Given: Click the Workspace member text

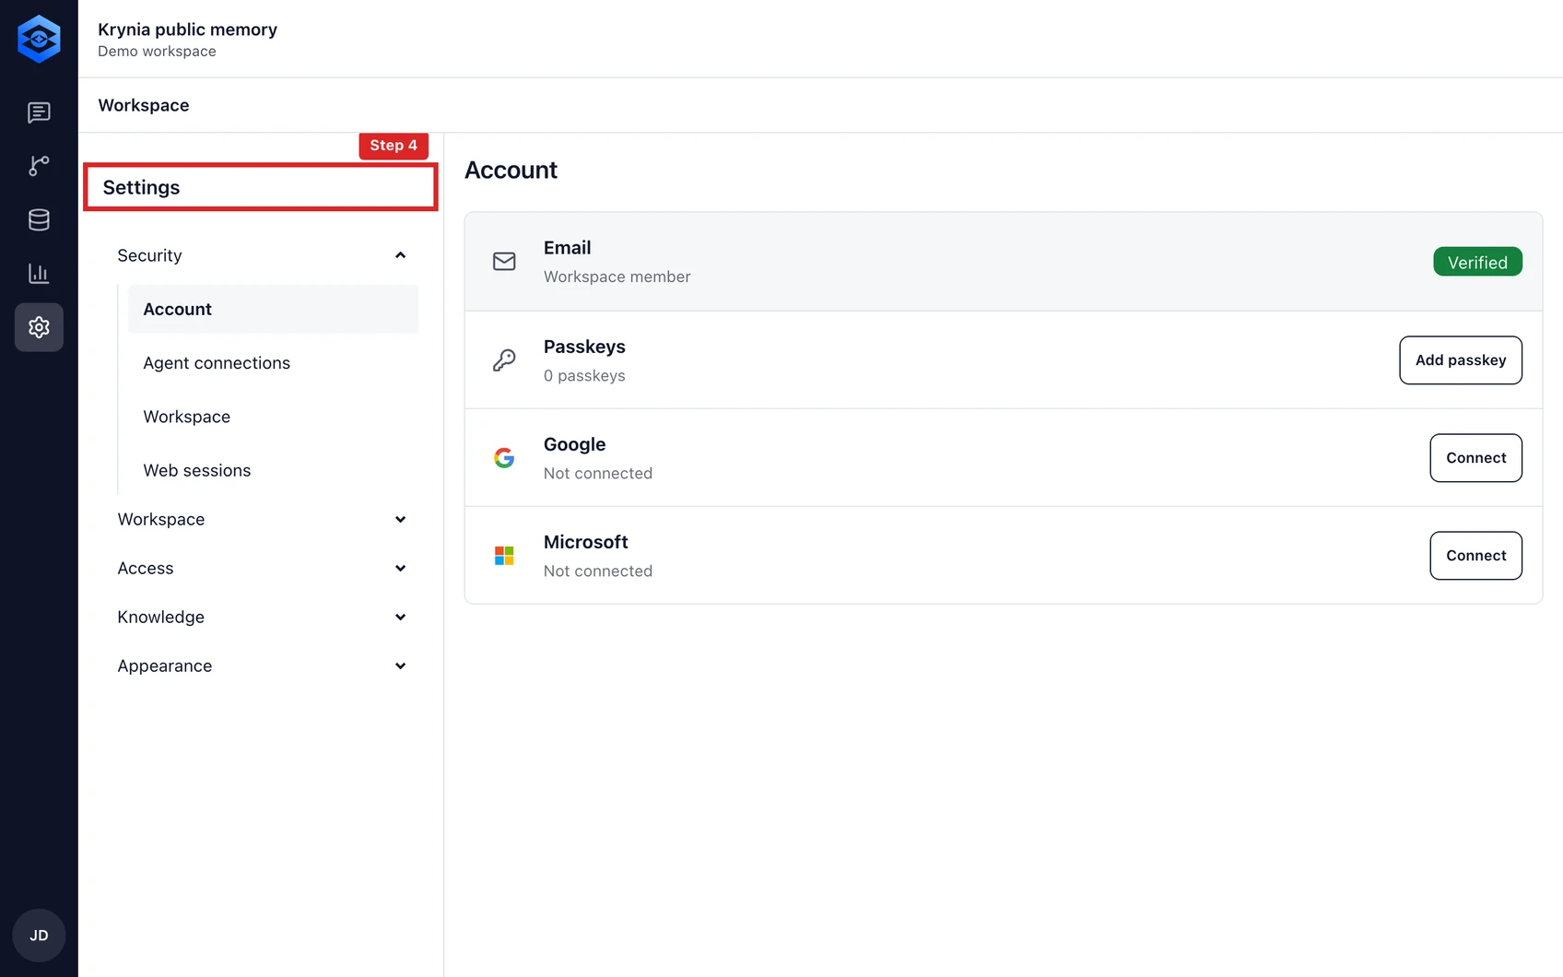Looking at the screenshot, I should tap(617, 277).
